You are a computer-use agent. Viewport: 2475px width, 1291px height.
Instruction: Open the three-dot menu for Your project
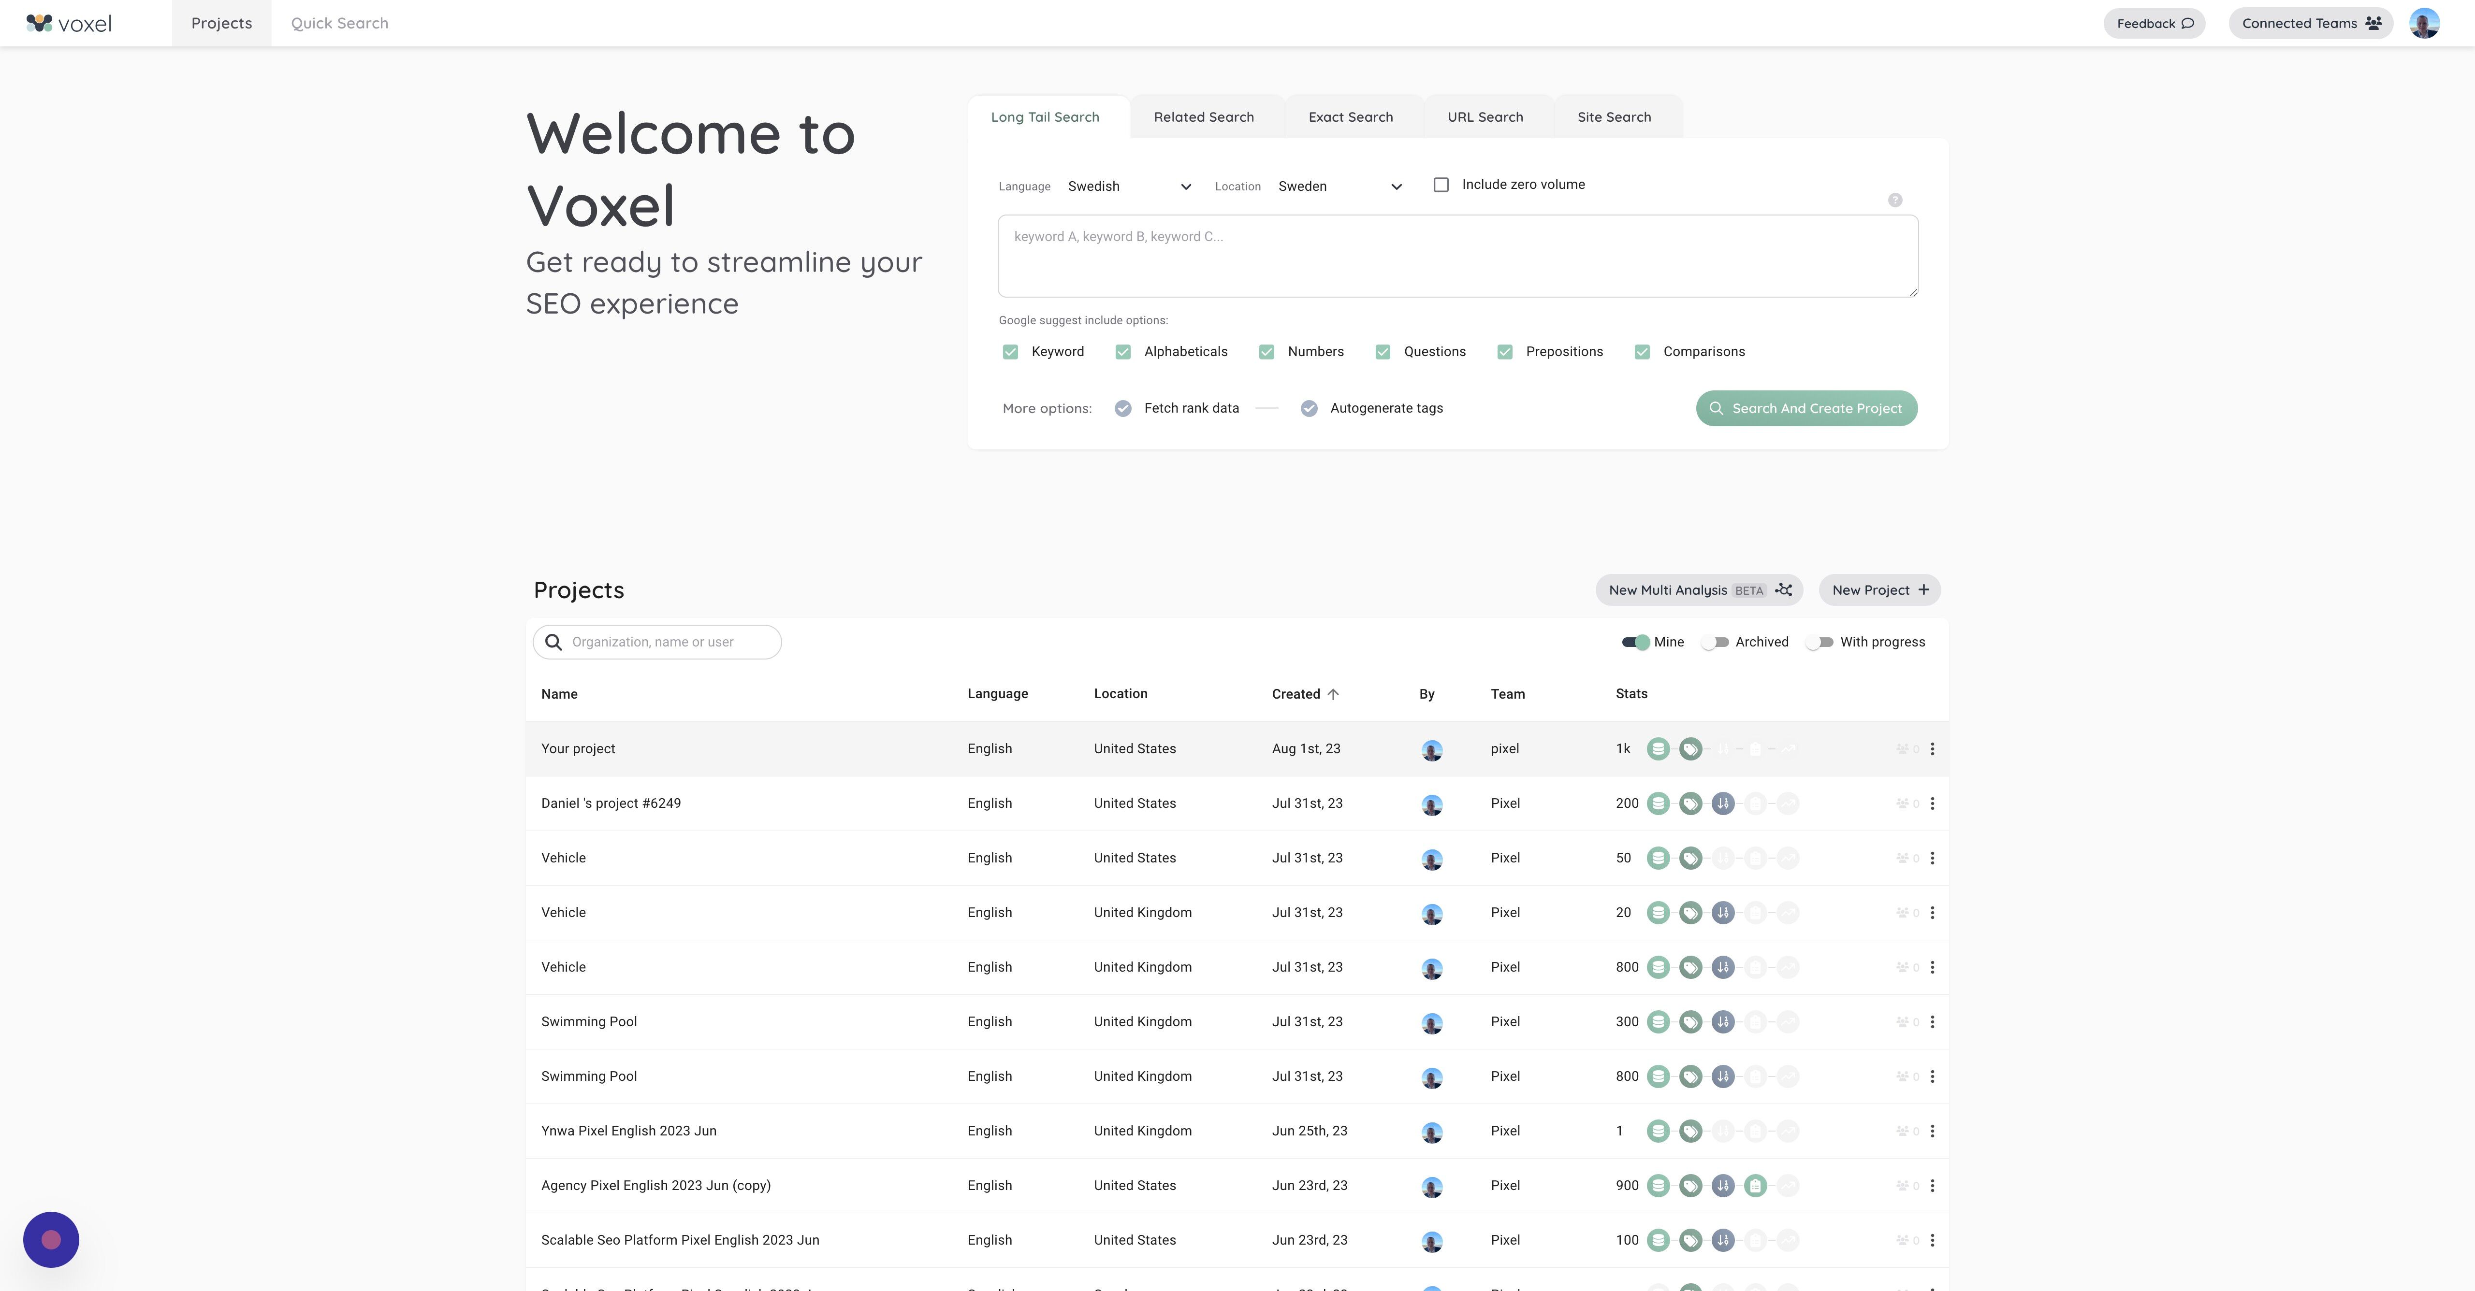pos(1932,748)
